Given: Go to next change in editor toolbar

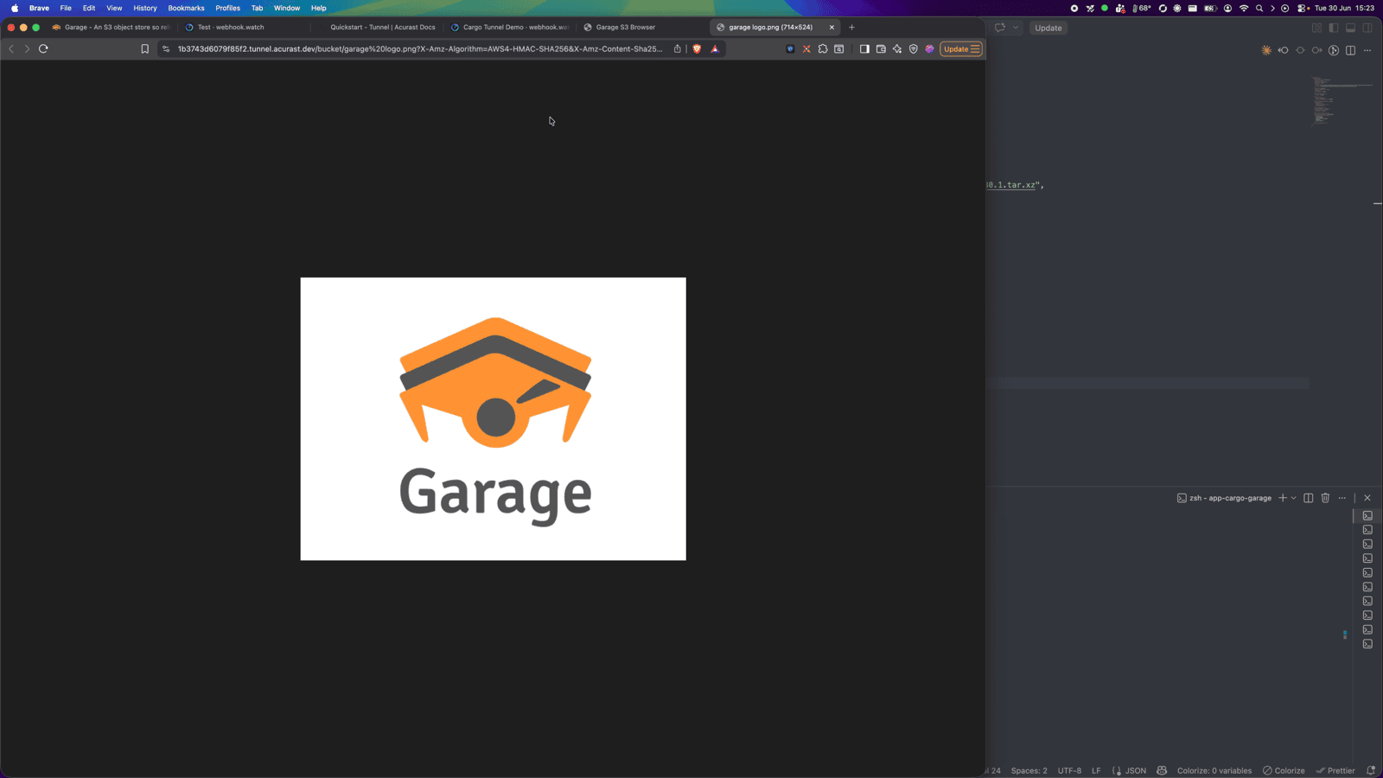Looking at the screenshot, I should (1316, 50).
